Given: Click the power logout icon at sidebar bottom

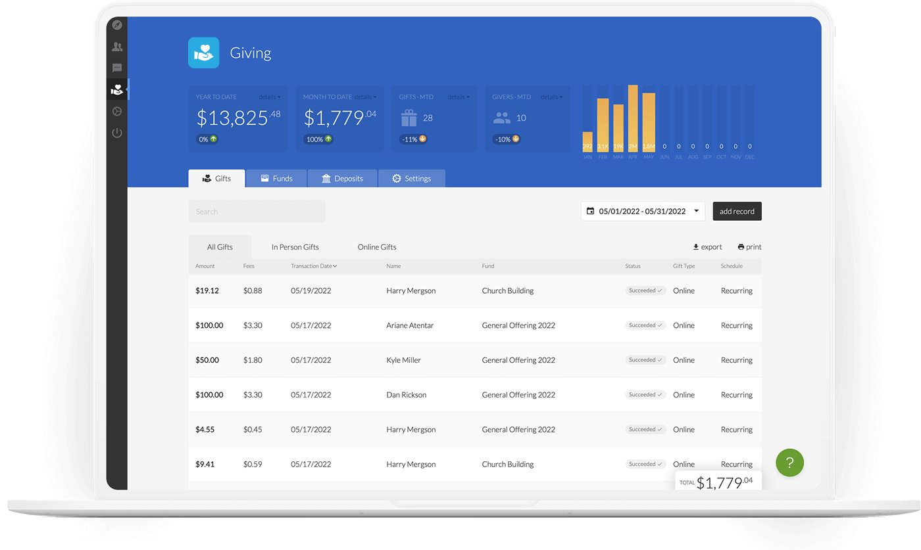Looking at the screenshot, I should pyautogui.click(x=116, y=132).
